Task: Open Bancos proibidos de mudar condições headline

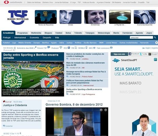Action: [85, 55]
